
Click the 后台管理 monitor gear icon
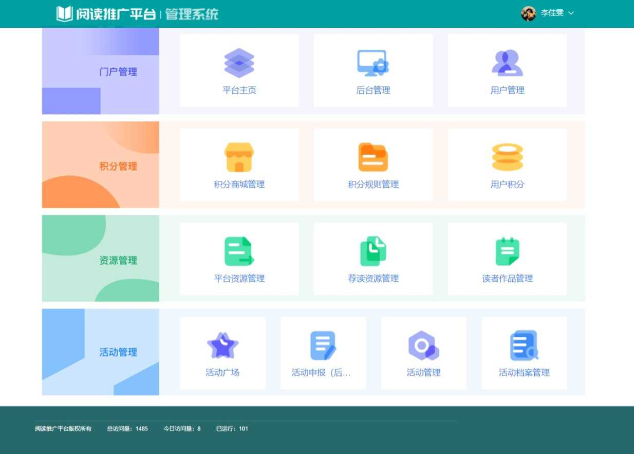(373, 63)
